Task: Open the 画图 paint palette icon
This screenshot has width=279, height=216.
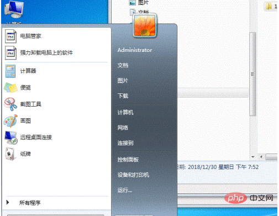Action: [10, 121]
